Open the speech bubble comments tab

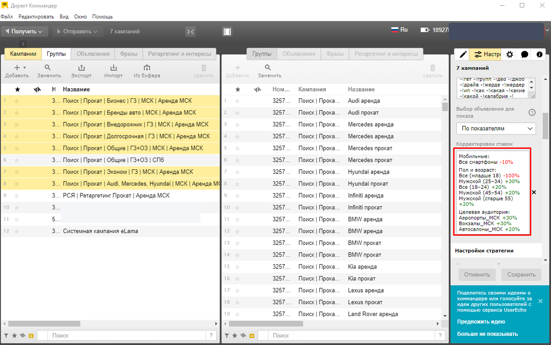tap(525, 54)
